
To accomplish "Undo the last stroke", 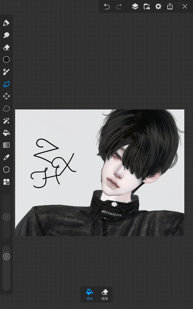I will pos(107,6).
